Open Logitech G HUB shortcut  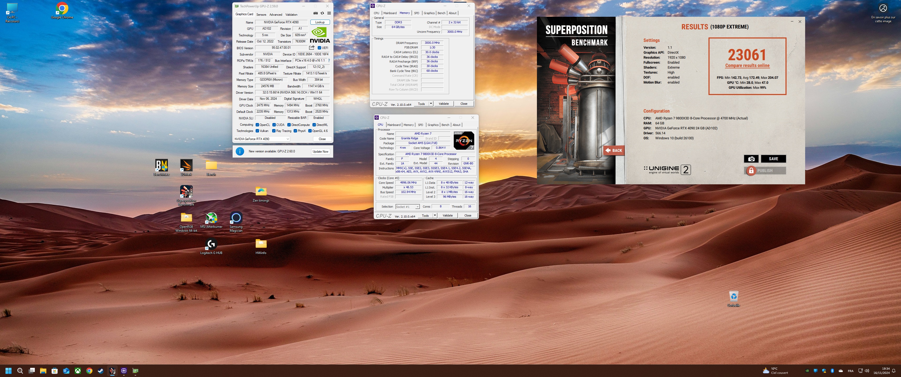click(x=211, y=247)
